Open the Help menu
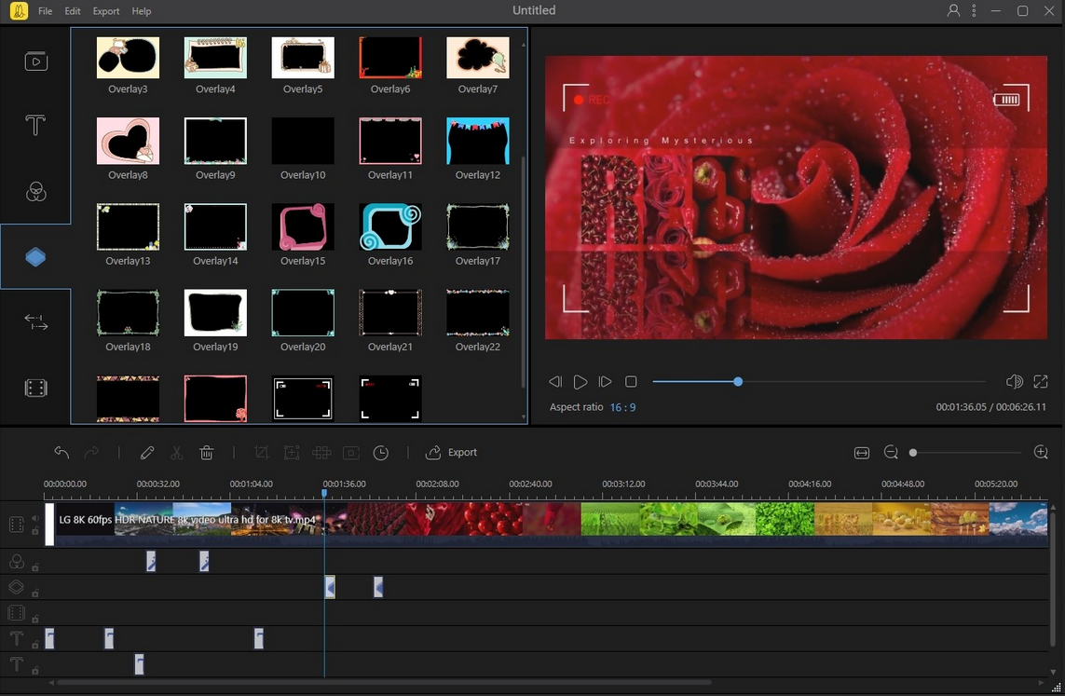Image resolution: width=1065 pixels, height=696 pixels. (142, 11)
